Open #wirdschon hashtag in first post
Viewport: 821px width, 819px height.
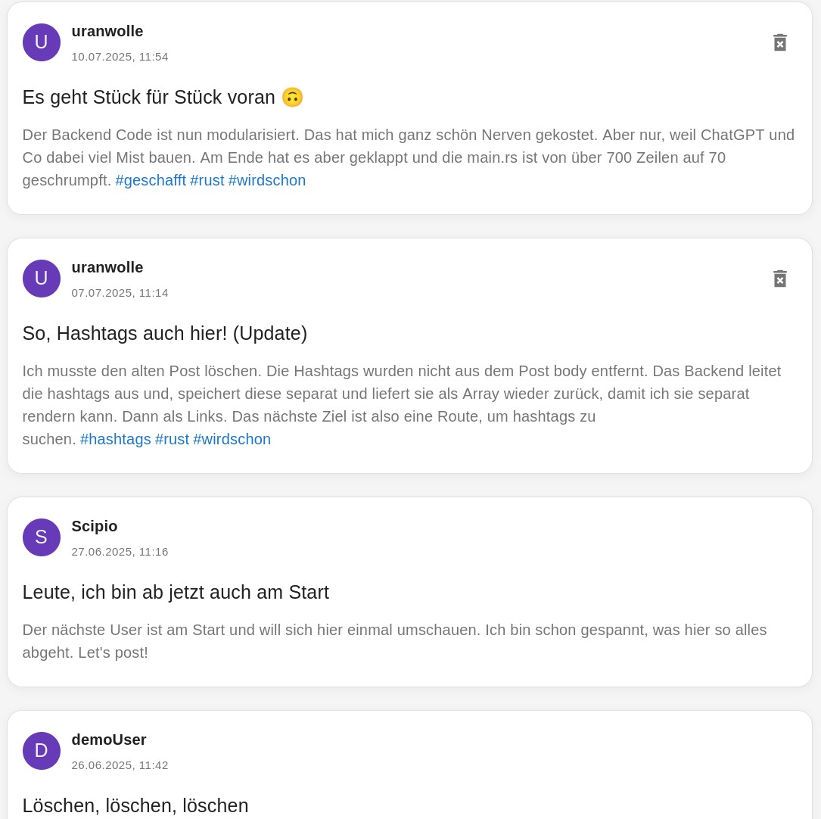pos(267,180)
